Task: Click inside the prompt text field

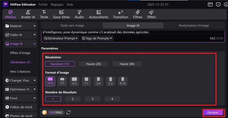Action: point(128,32)
